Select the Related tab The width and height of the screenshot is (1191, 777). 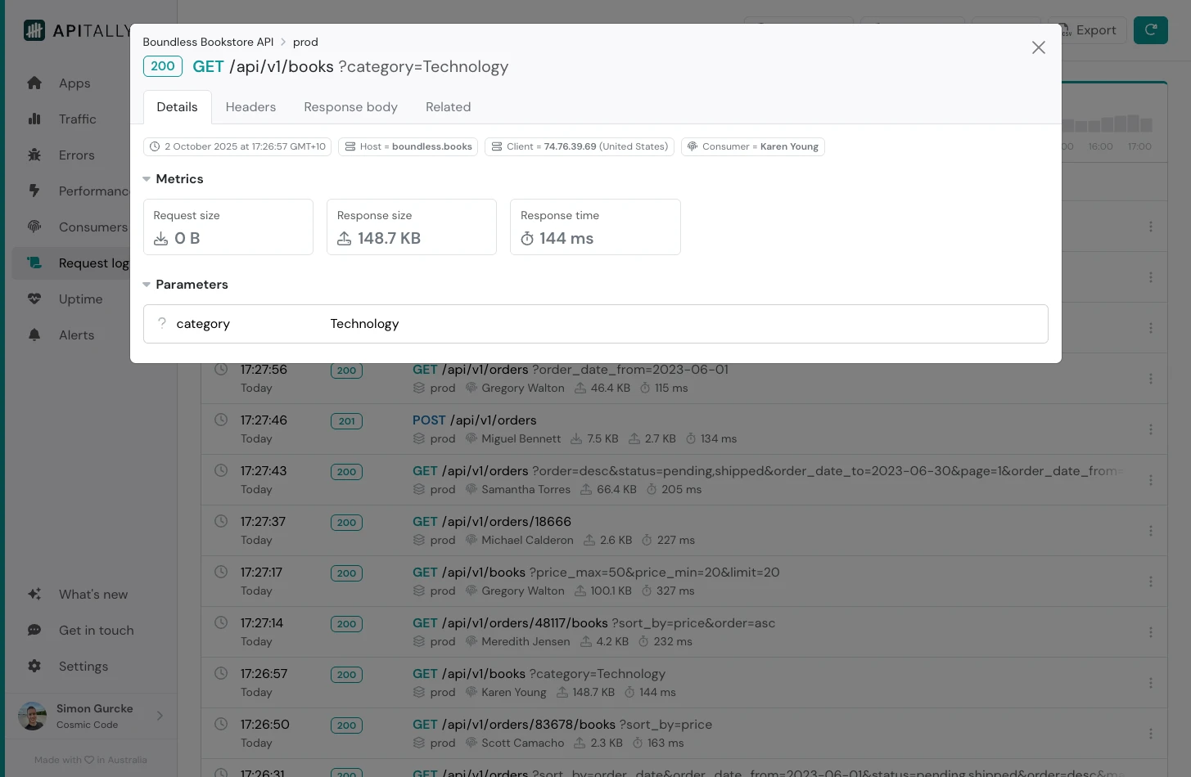[x=448, y=107]
